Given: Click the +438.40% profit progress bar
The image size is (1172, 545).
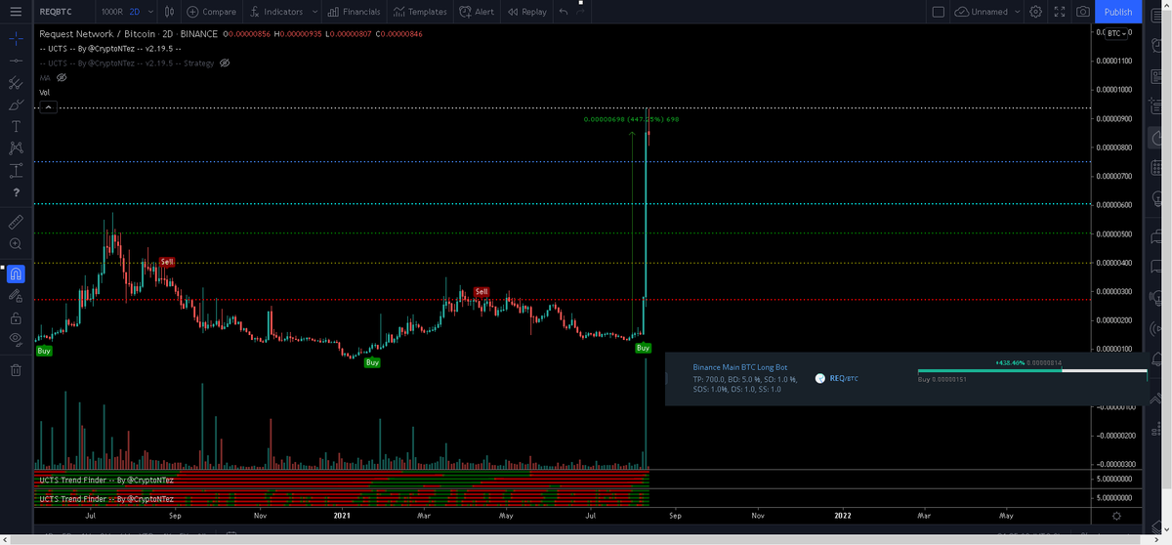Looking at the screenshot, I should [1031, 370].
